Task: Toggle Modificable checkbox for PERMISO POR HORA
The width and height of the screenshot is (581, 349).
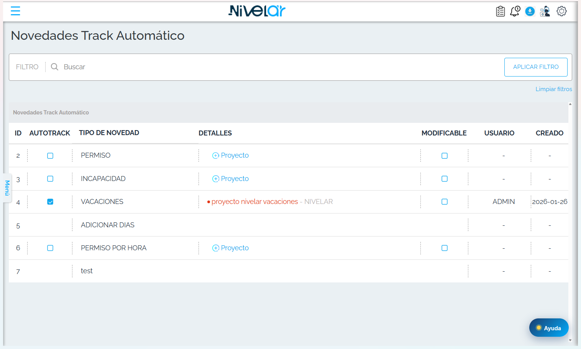Action: tap(445, 248)
